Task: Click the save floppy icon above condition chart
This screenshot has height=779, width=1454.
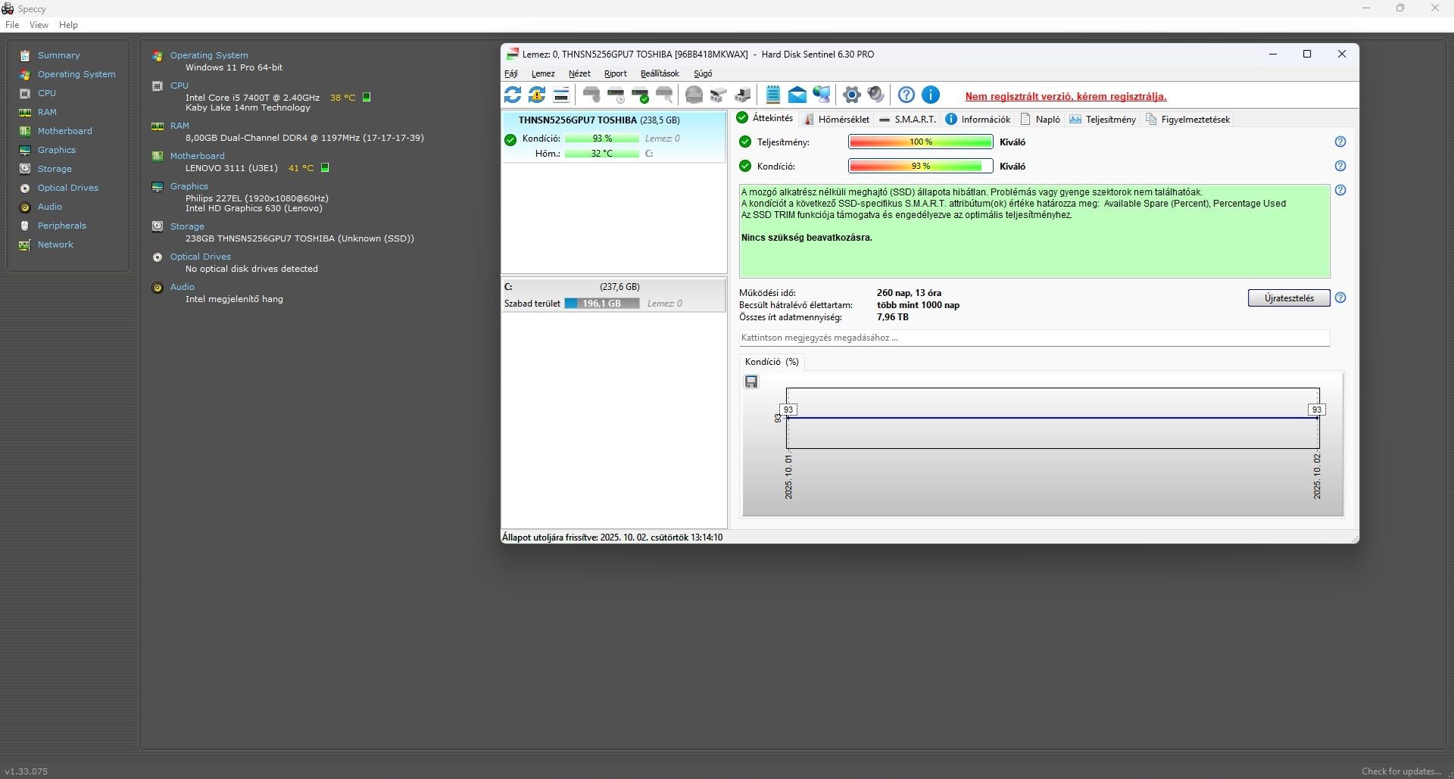Action: [x=751, y=382]
